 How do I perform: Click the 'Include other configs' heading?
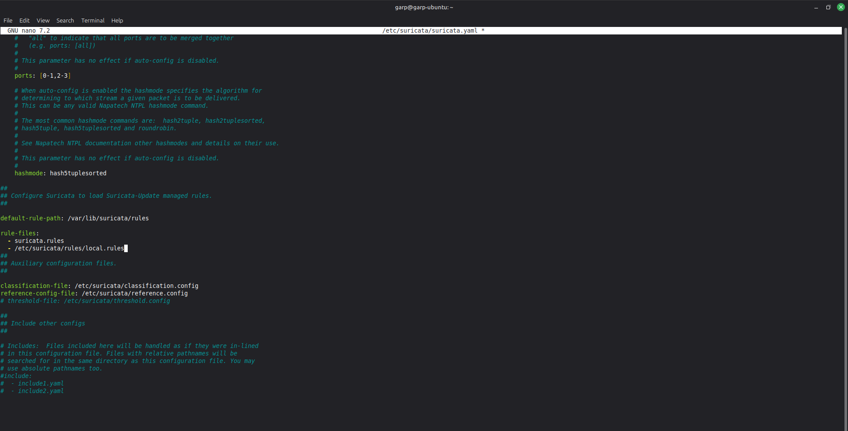click(x=43, y=324)
